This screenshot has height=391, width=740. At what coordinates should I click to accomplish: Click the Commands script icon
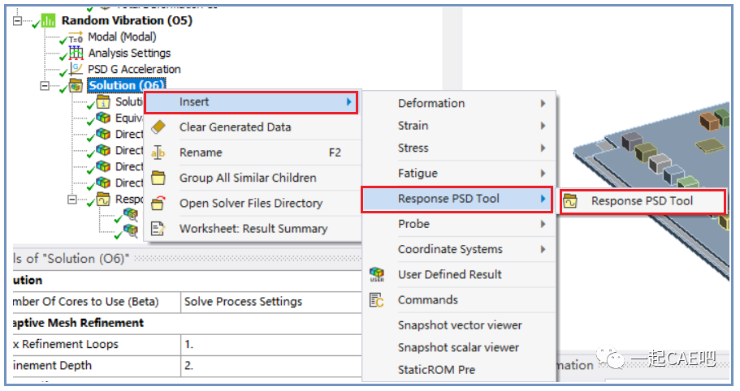pyautogui.click(x=377, y=300)
